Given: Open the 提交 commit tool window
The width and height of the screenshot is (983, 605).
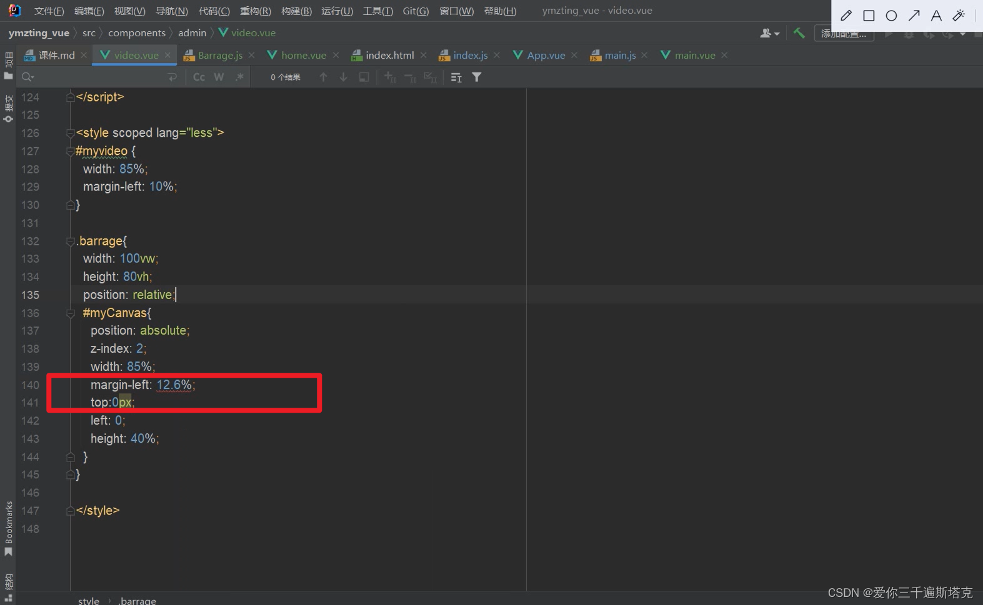Looking at the screenshot, I should coord(8,108).
